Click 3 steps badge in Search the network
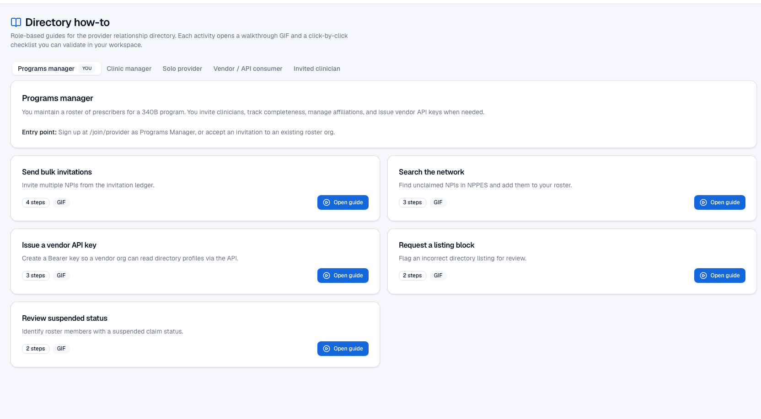The height and width of the screenshot is (419, 761). click(x=413, y=202)
